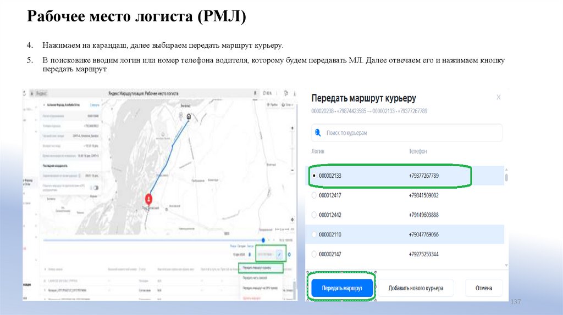Click the geolocation icon on the map
The width and height of the screenshot is (563, 315).
(x=292, y=220)
